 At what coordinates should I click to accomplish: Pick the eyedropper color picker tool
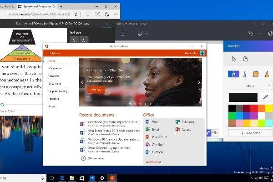(265, 97)
